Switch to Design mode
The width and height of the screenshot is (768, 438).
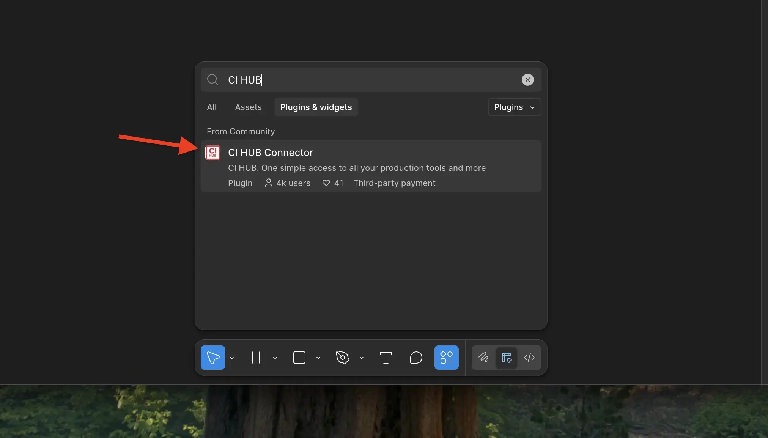point(507,358)
